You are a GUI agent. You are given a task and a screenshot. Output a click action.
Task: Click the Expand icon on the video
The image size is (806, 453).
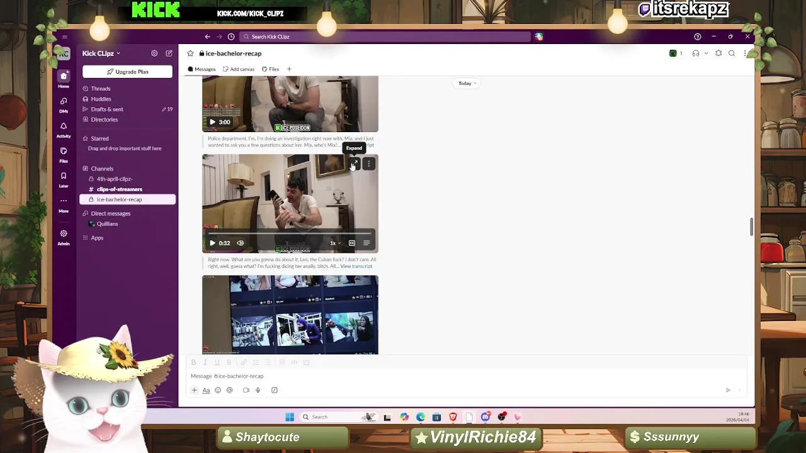(355, 164)
